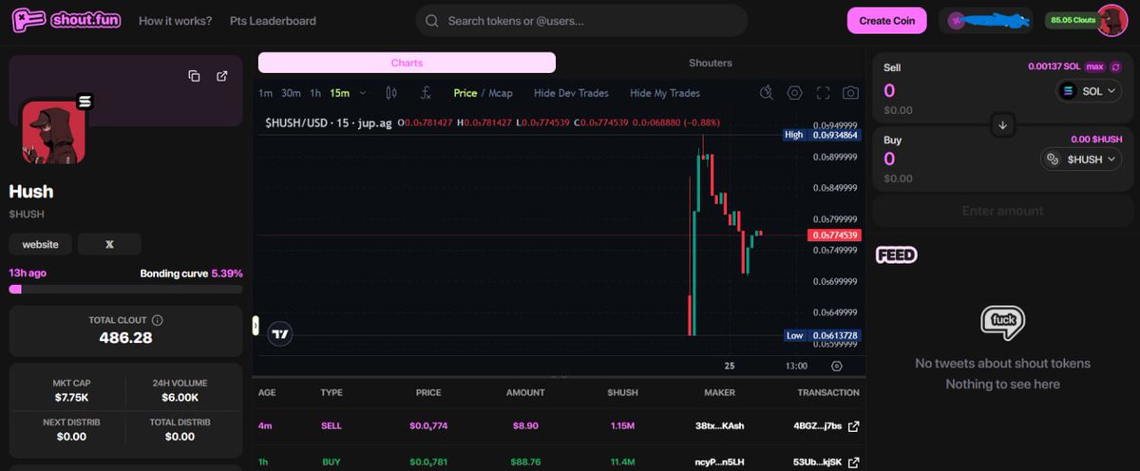Take a chart snapshot with camera icon
The height and width of the screenshot is (471, 1140).
click(851, 93)
